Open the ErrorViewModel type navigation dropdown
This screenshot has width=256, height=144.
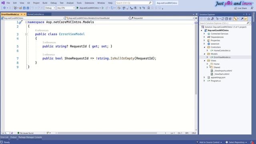[98, 18]
